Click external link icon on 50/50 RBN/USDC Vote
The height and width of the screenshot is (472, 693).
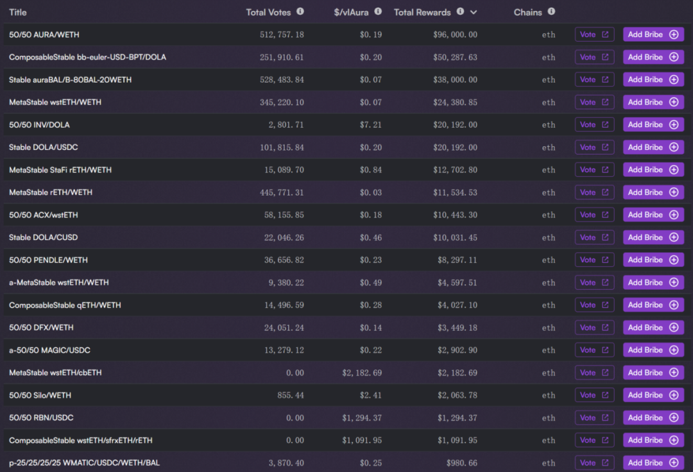point(604,418)
